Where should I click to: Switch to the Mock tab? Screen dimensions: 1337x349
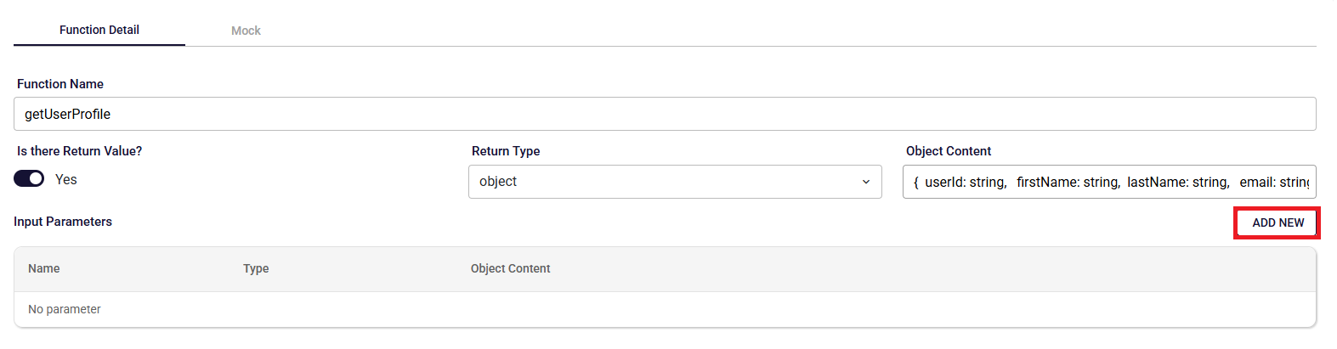246,31
